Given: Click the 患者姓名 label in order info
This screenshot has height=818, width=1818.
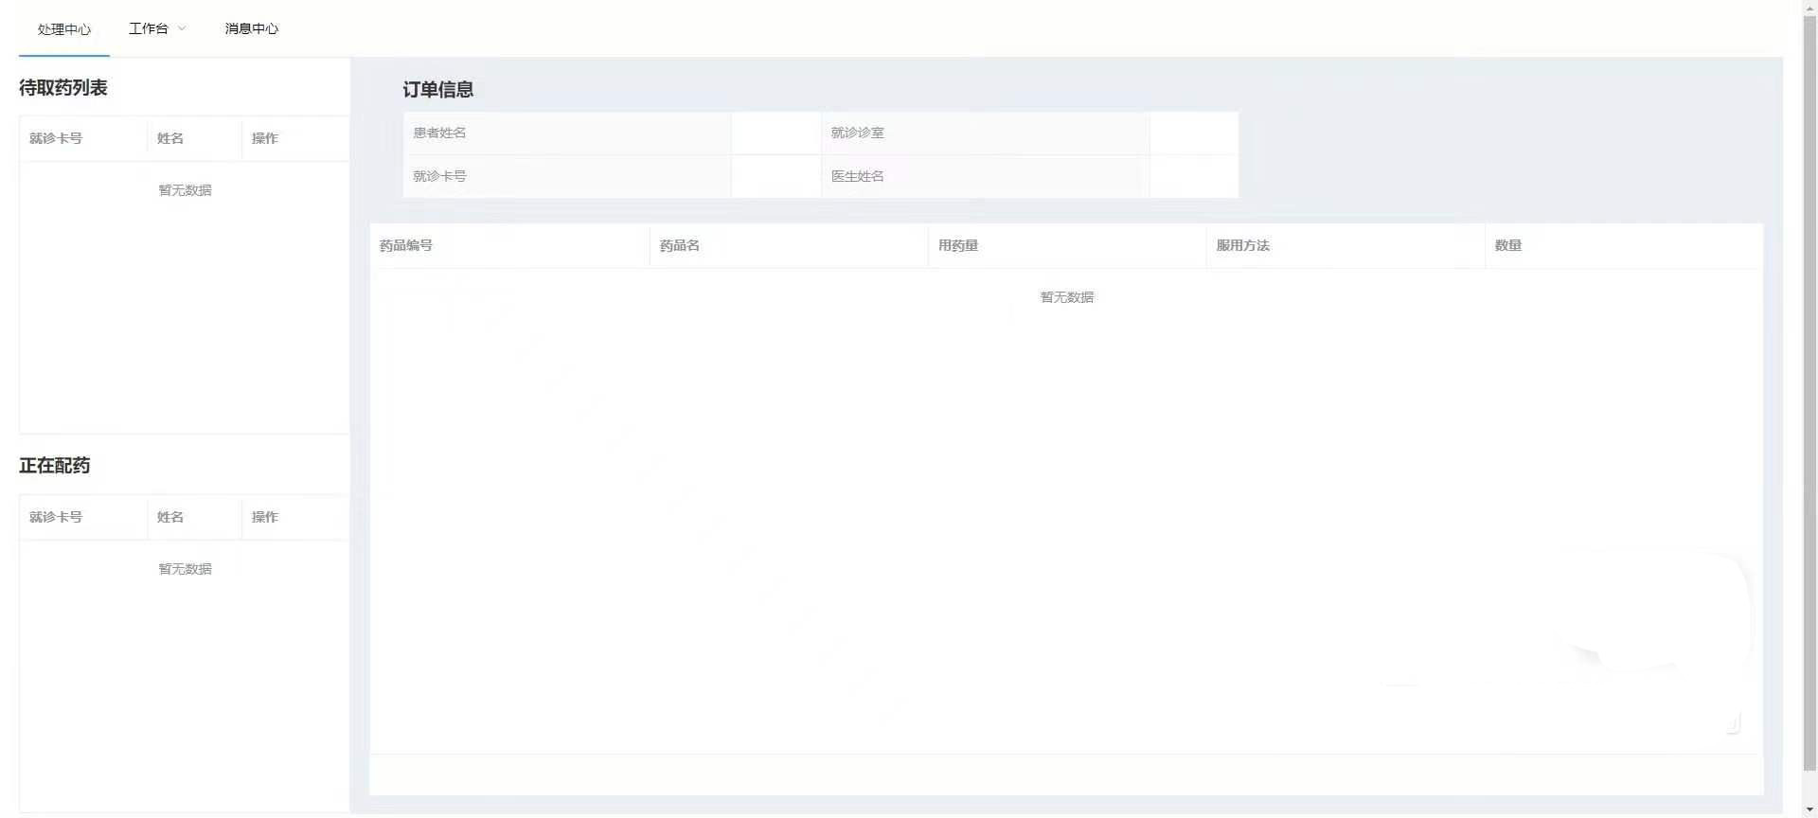Looking at the screenshot, I should point(439,133).
